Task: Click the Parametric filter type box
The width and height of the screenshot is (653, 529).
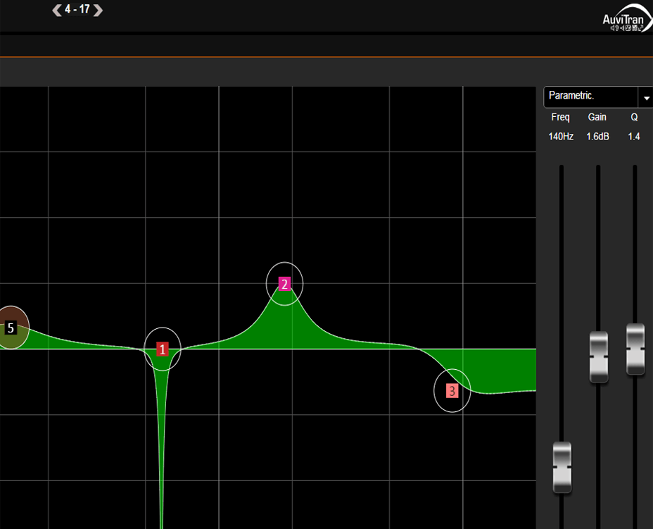Action: click(590, 97)
